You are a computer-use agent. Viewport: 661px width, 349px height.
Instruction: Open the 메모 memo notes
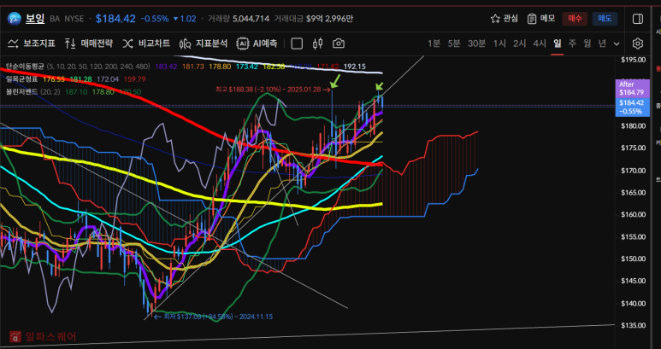tap(540, 19)
